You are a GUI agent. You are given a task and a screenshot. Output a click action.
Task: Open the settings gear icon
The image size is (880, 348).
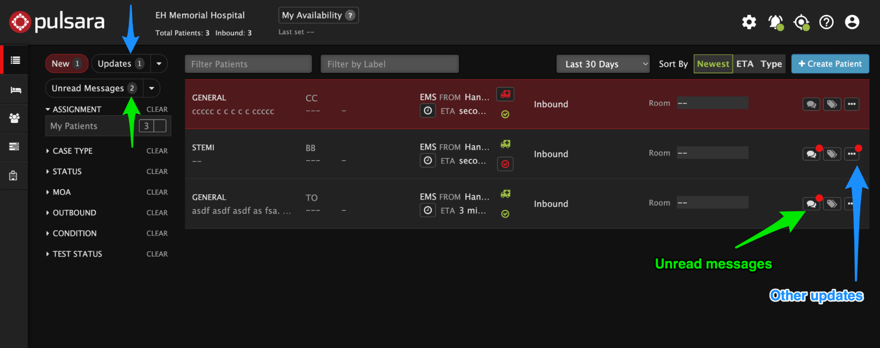tap(749, 22)
